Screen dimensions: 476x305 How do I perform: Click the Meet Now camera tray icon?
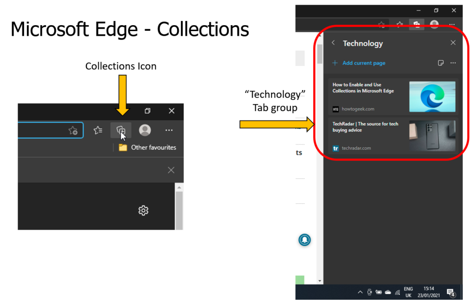point(370,292)
